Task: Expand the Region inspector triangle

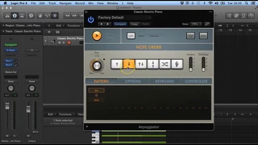Action: [3, 25]
